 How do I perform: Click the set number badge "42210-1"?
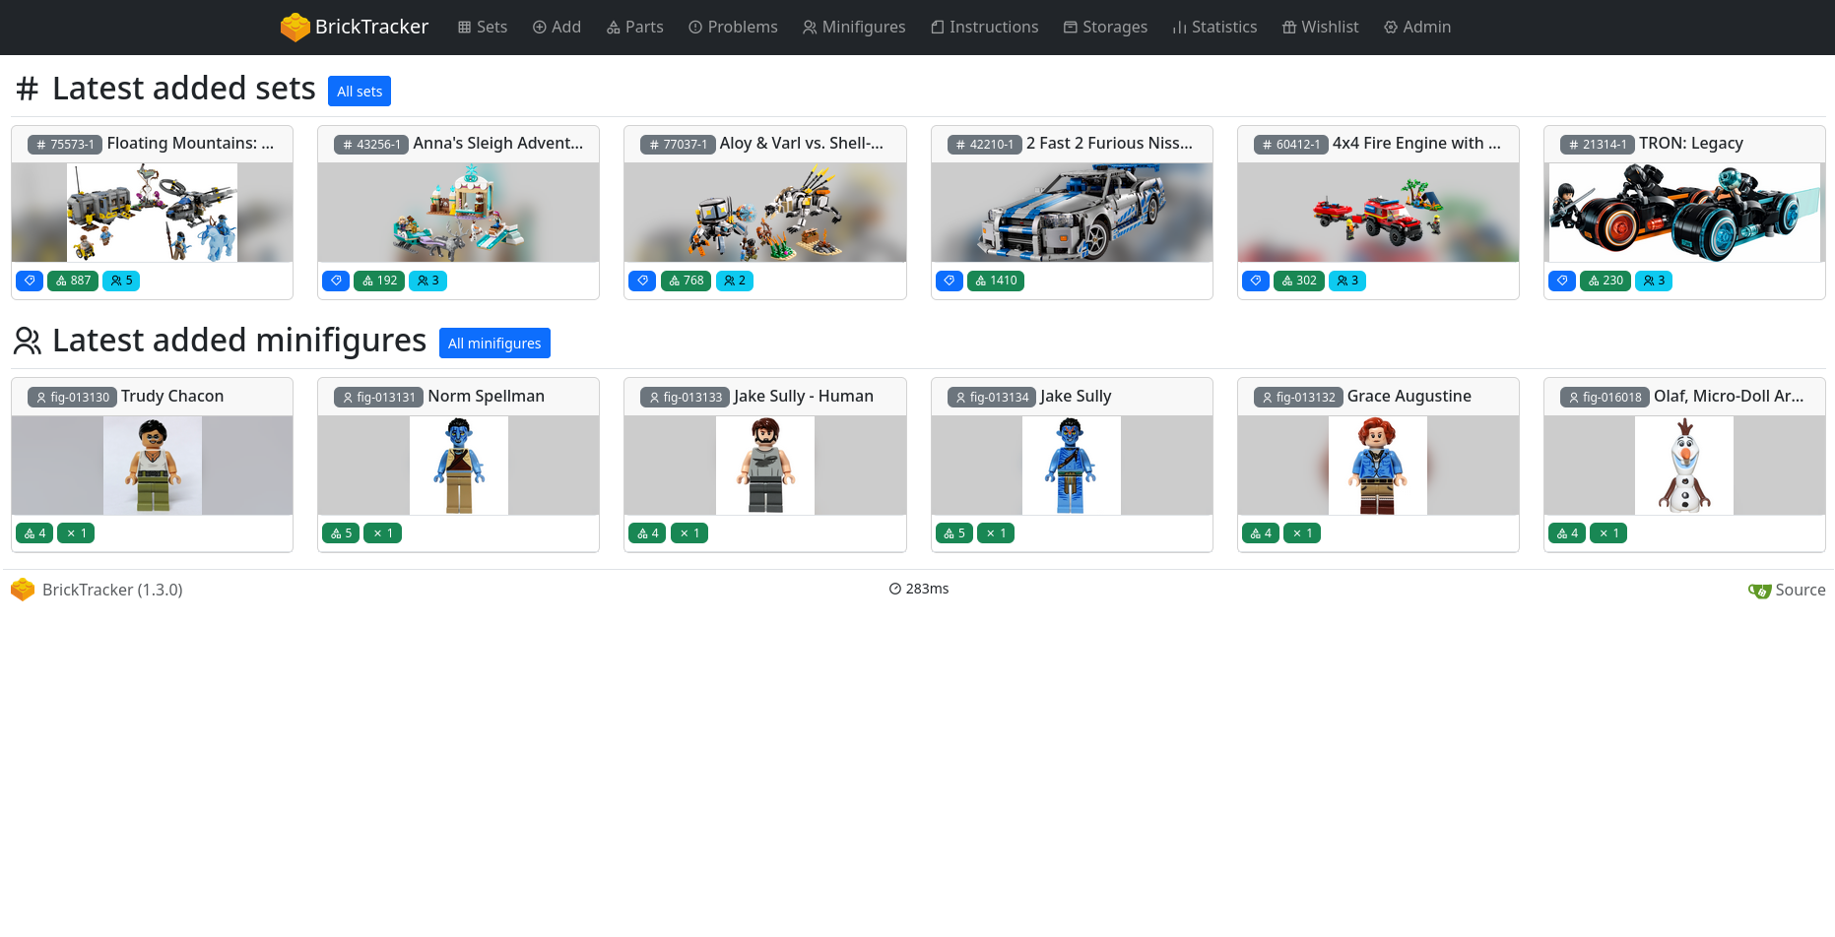984,144
